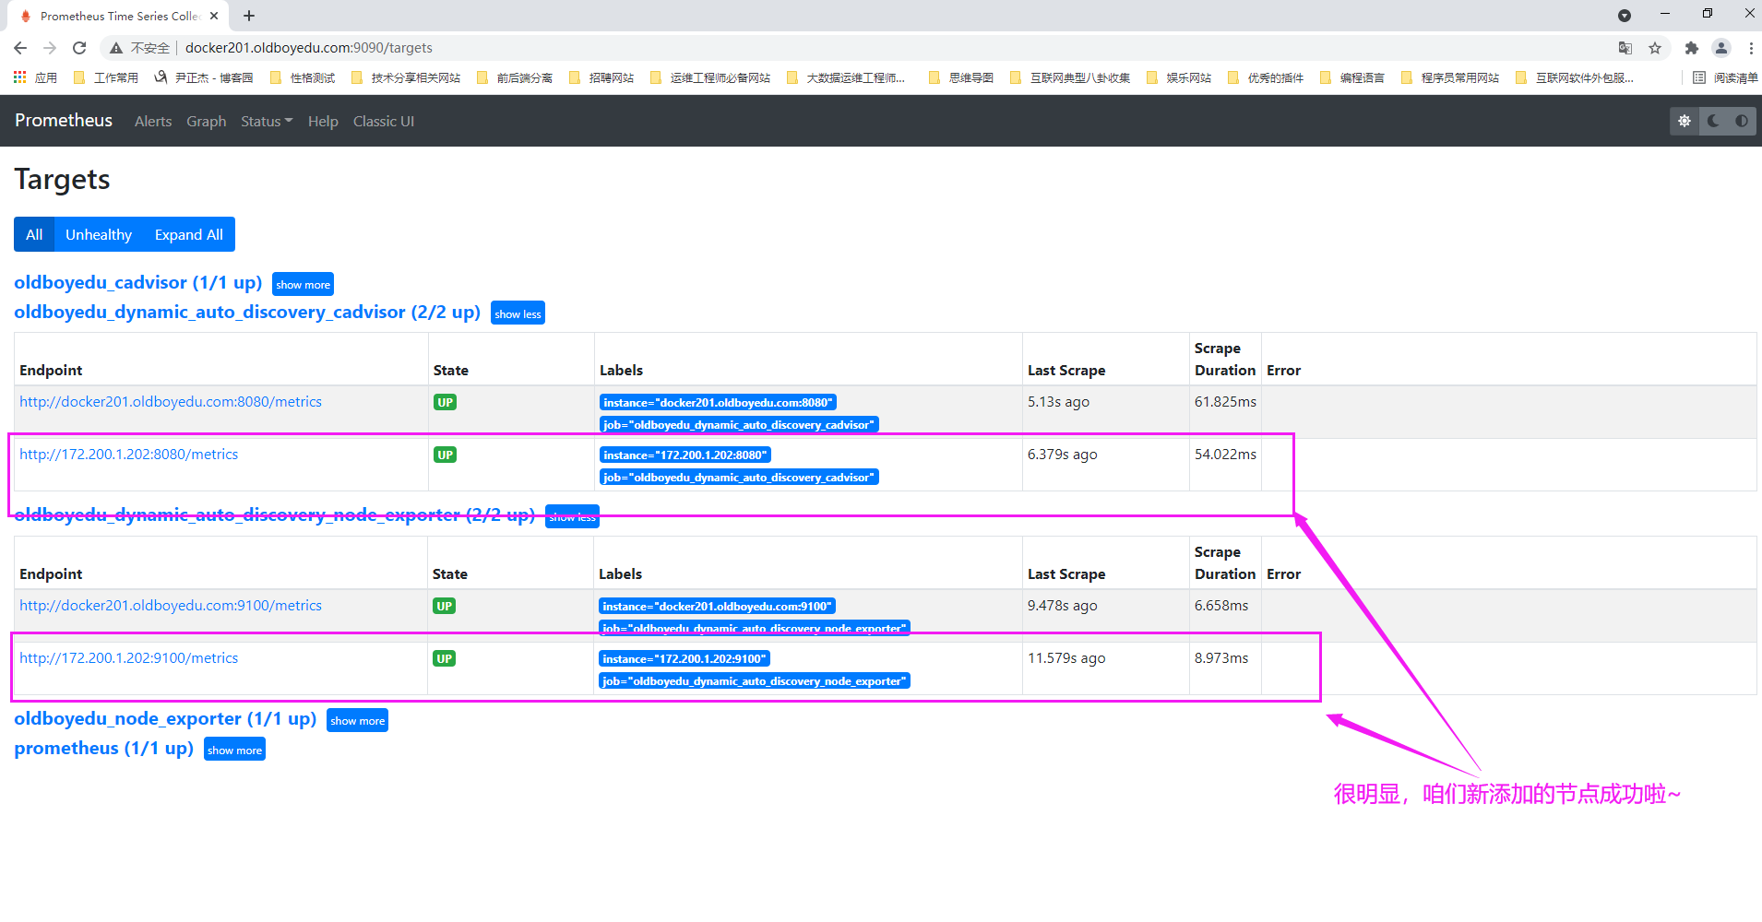
Task: Open docker201.oldboyedu.com:9100/metrics endpoint
Action: pyautogui.click(x=171, y=606)
